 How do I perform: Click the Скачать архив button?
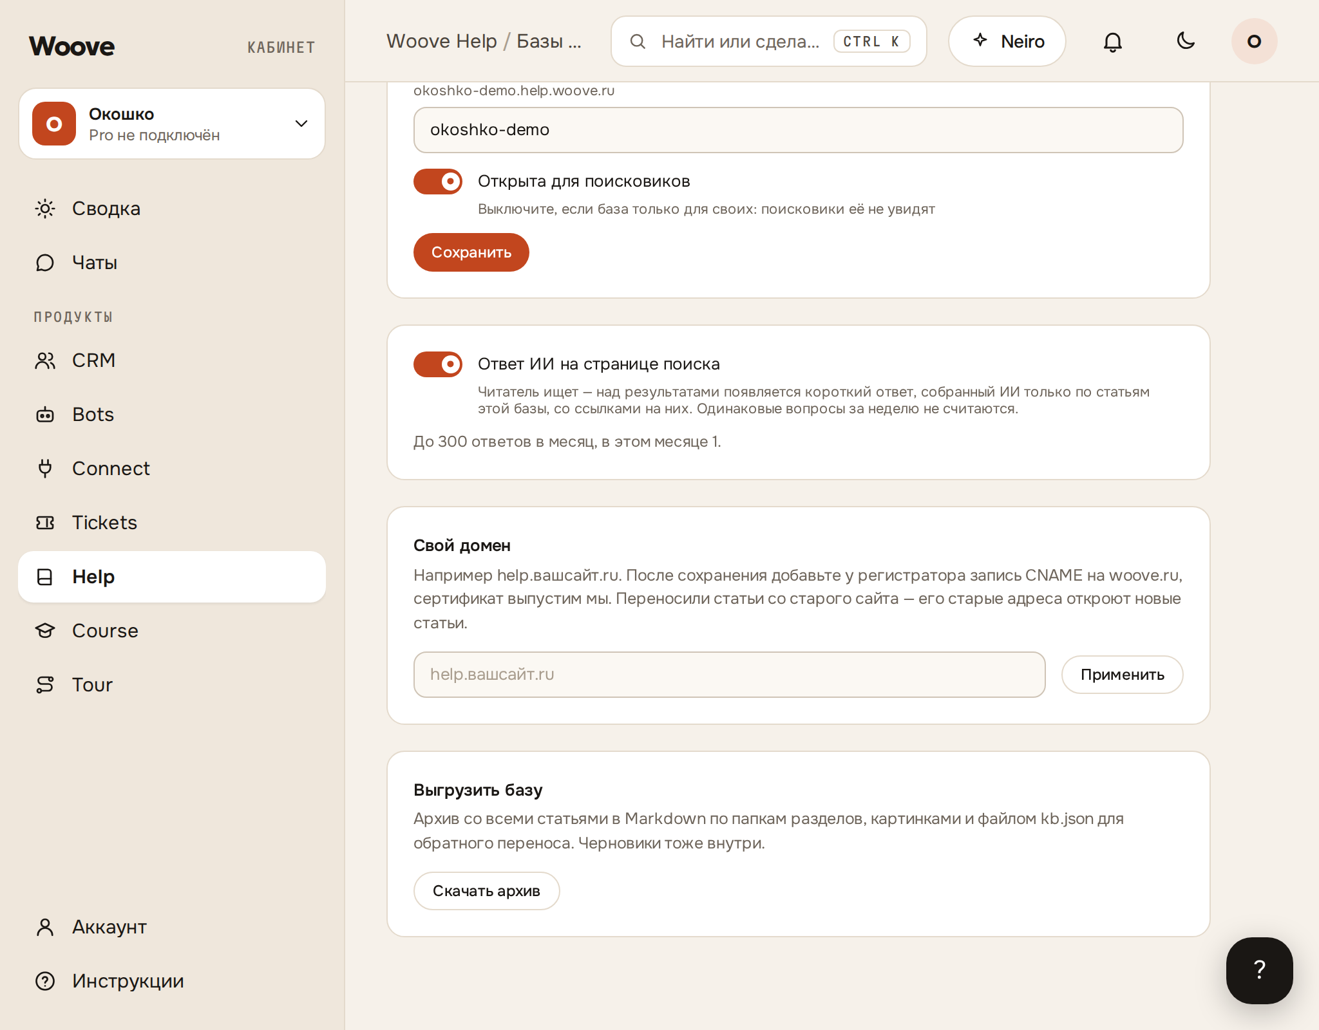click(x=486, y=891)
